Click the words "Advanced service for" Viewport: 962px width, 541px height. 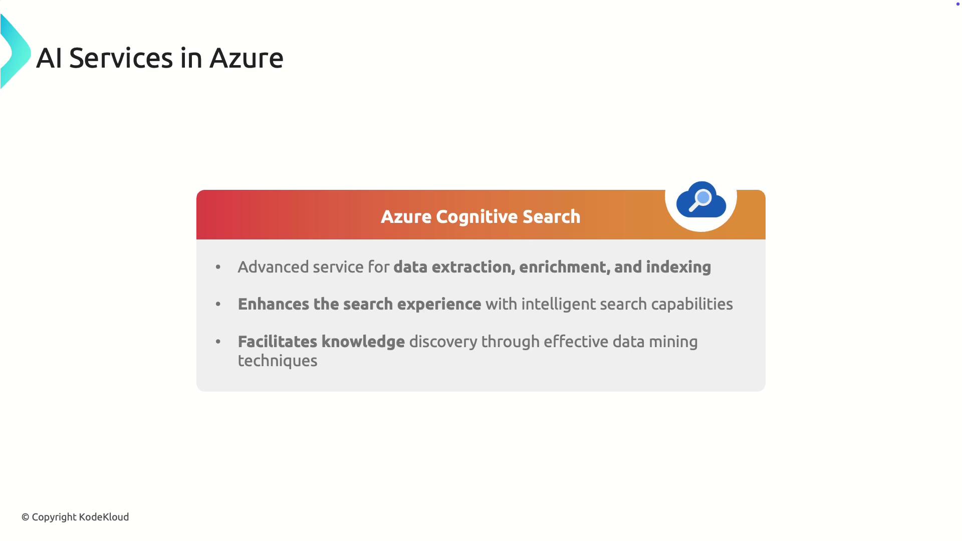[x=313, y=267]
